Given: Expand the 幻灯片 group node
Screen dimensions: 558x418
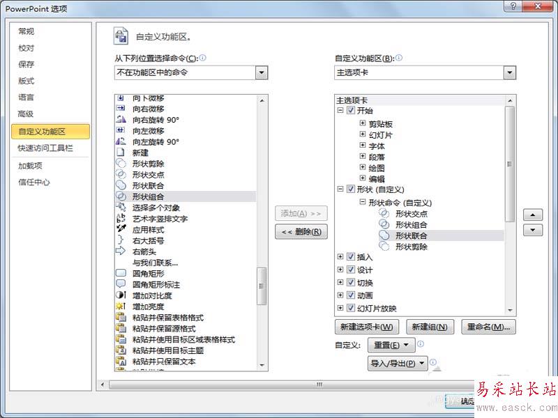Looking at the screenshot, I should (362, 134).
